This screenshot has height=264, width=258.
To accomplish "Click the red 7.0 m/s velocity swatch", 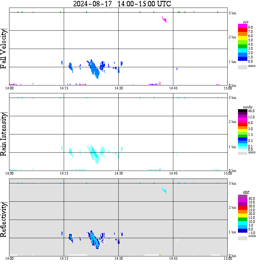I will pos(243,30).
